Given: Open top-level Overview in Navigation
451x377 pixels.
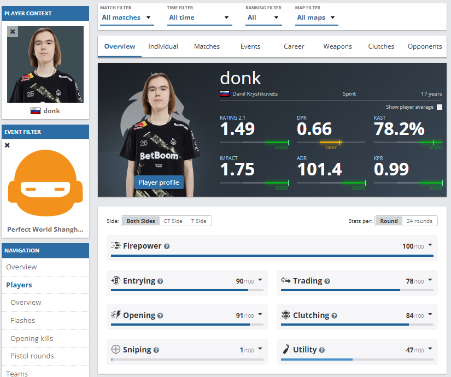Looking at the screenshot, I should pyautogui.click(x=45, y=267).
